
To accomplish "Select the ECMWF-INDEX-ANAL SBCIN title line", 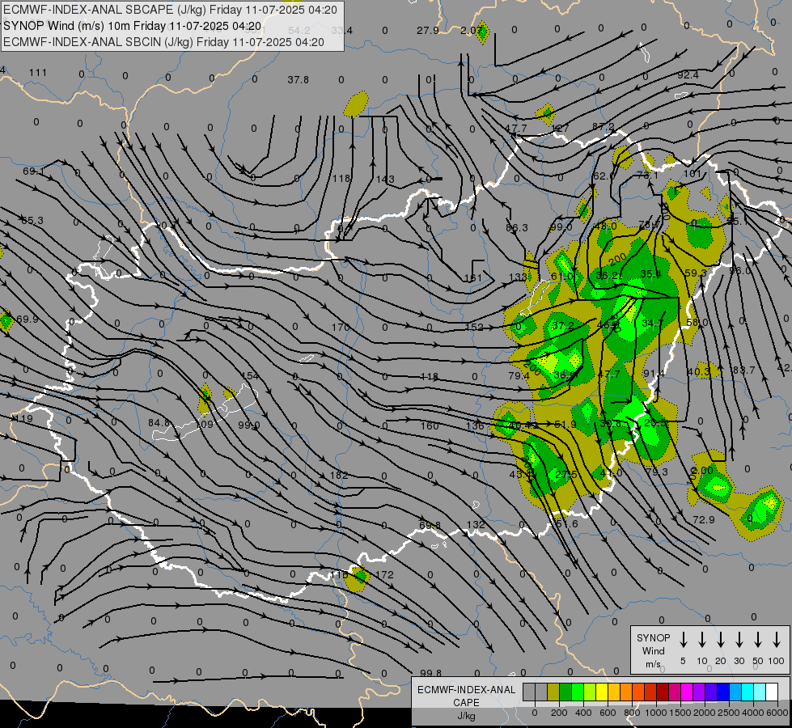I will (163, 42).
